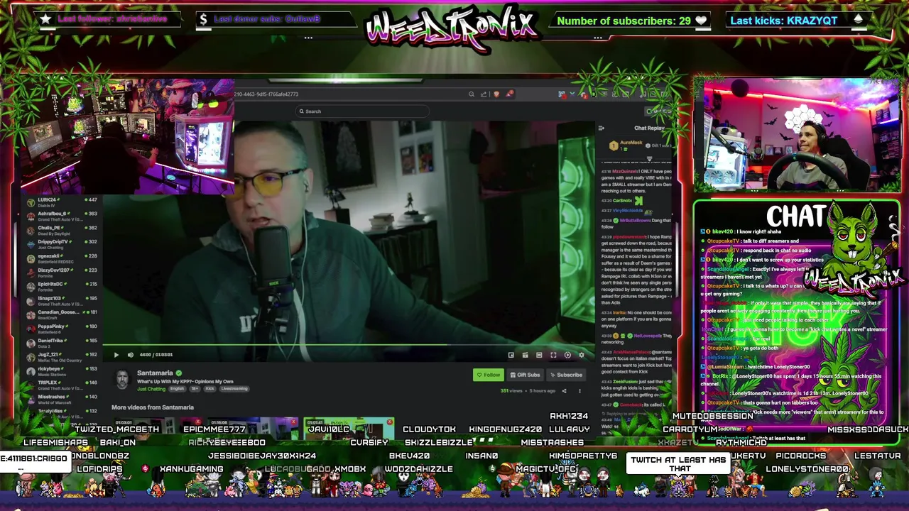Play the Santamaria replay video

116,355
